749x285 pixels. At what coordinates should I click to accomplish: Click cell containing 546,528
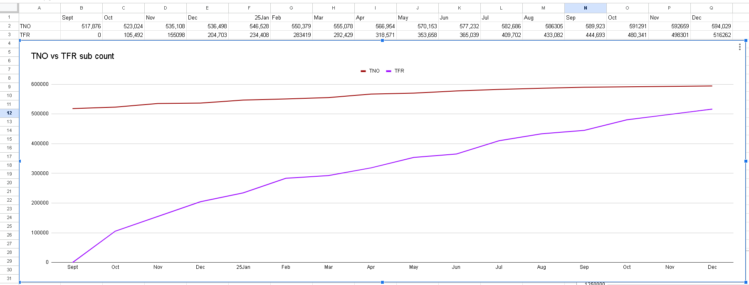(x=250, y=26)
